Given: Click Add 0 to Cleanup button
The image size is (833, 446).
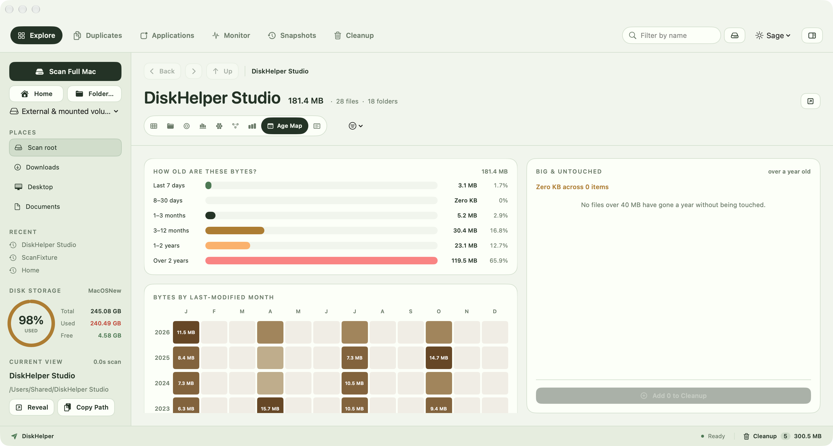Looking at the screenshot, I should 673,396.
